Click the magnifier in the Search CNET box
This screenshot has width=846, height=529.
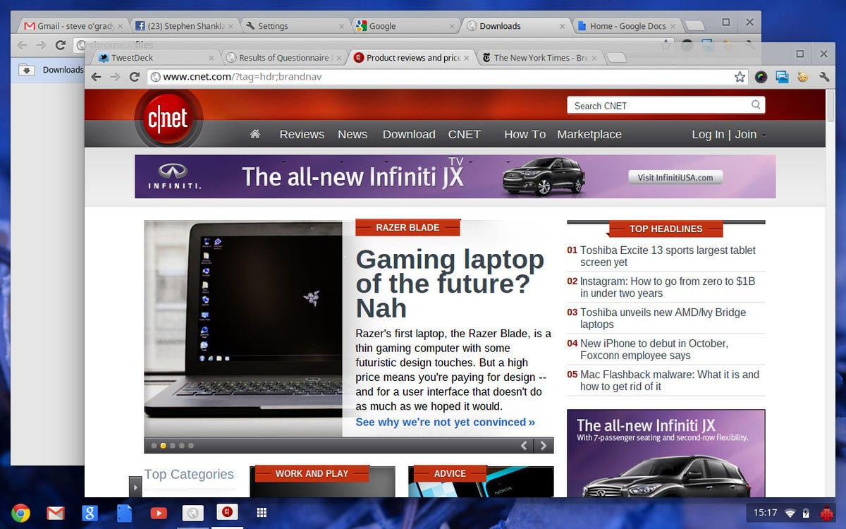(x=755, y=104)
